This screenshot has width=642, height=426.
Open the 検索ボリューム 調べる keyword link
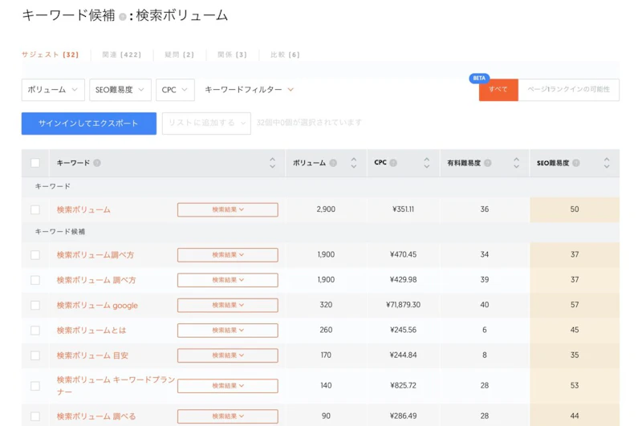(96, 416)
